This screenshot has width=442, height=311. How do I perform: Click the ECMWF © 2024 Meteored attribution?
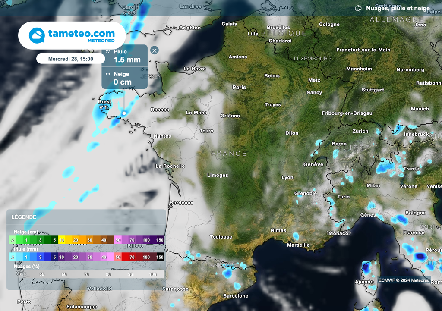click(x=404, y=280)
